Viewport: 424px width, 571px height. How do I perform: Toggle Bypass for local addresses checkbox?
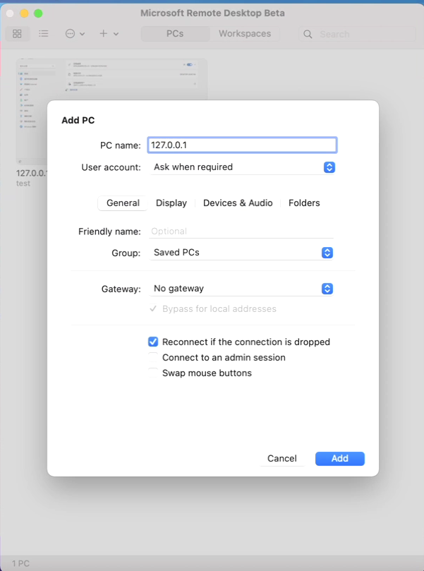click(x=153, y=309)
